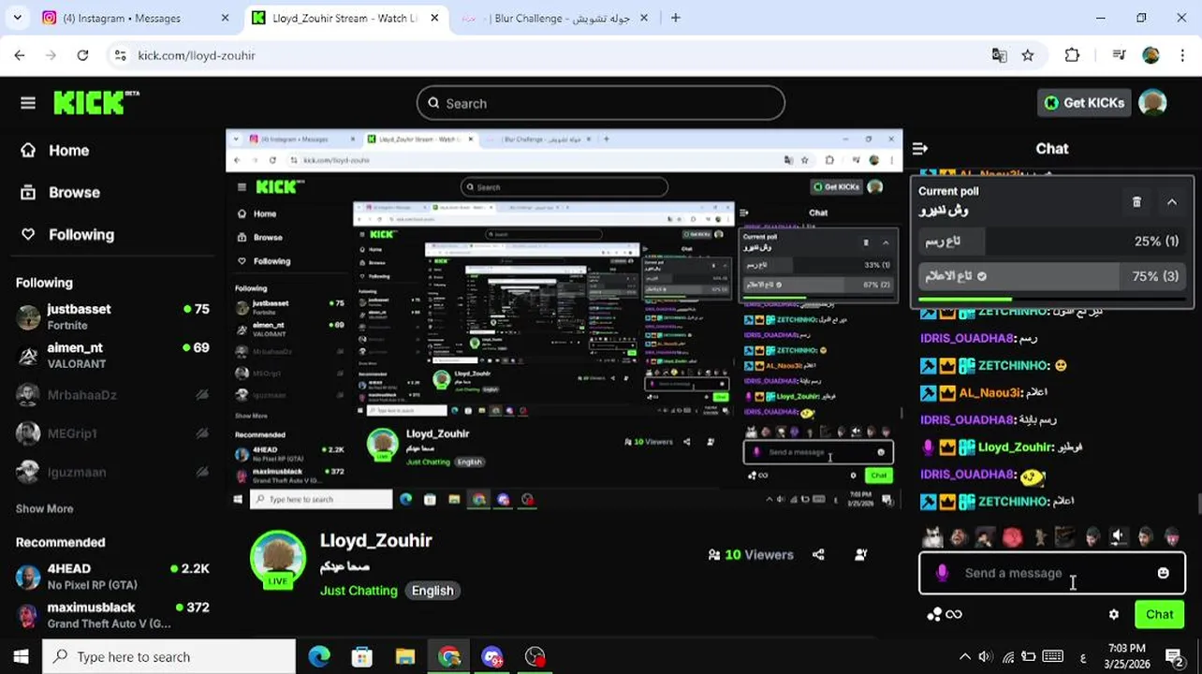Open aimen_nt channel in Following list
The image size is (1202, 674).
tap(112, 355)
